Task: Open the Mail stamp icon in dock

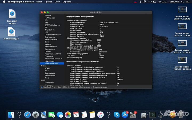Action: pyautogui.click(x=43, y=115)
